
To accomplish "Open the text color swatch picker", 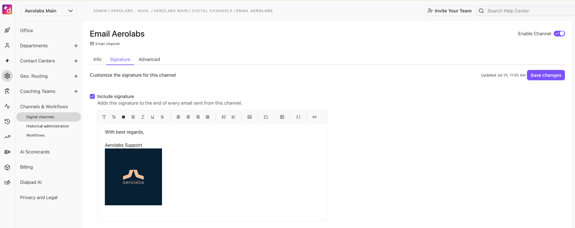I will [x=124, y=117].
